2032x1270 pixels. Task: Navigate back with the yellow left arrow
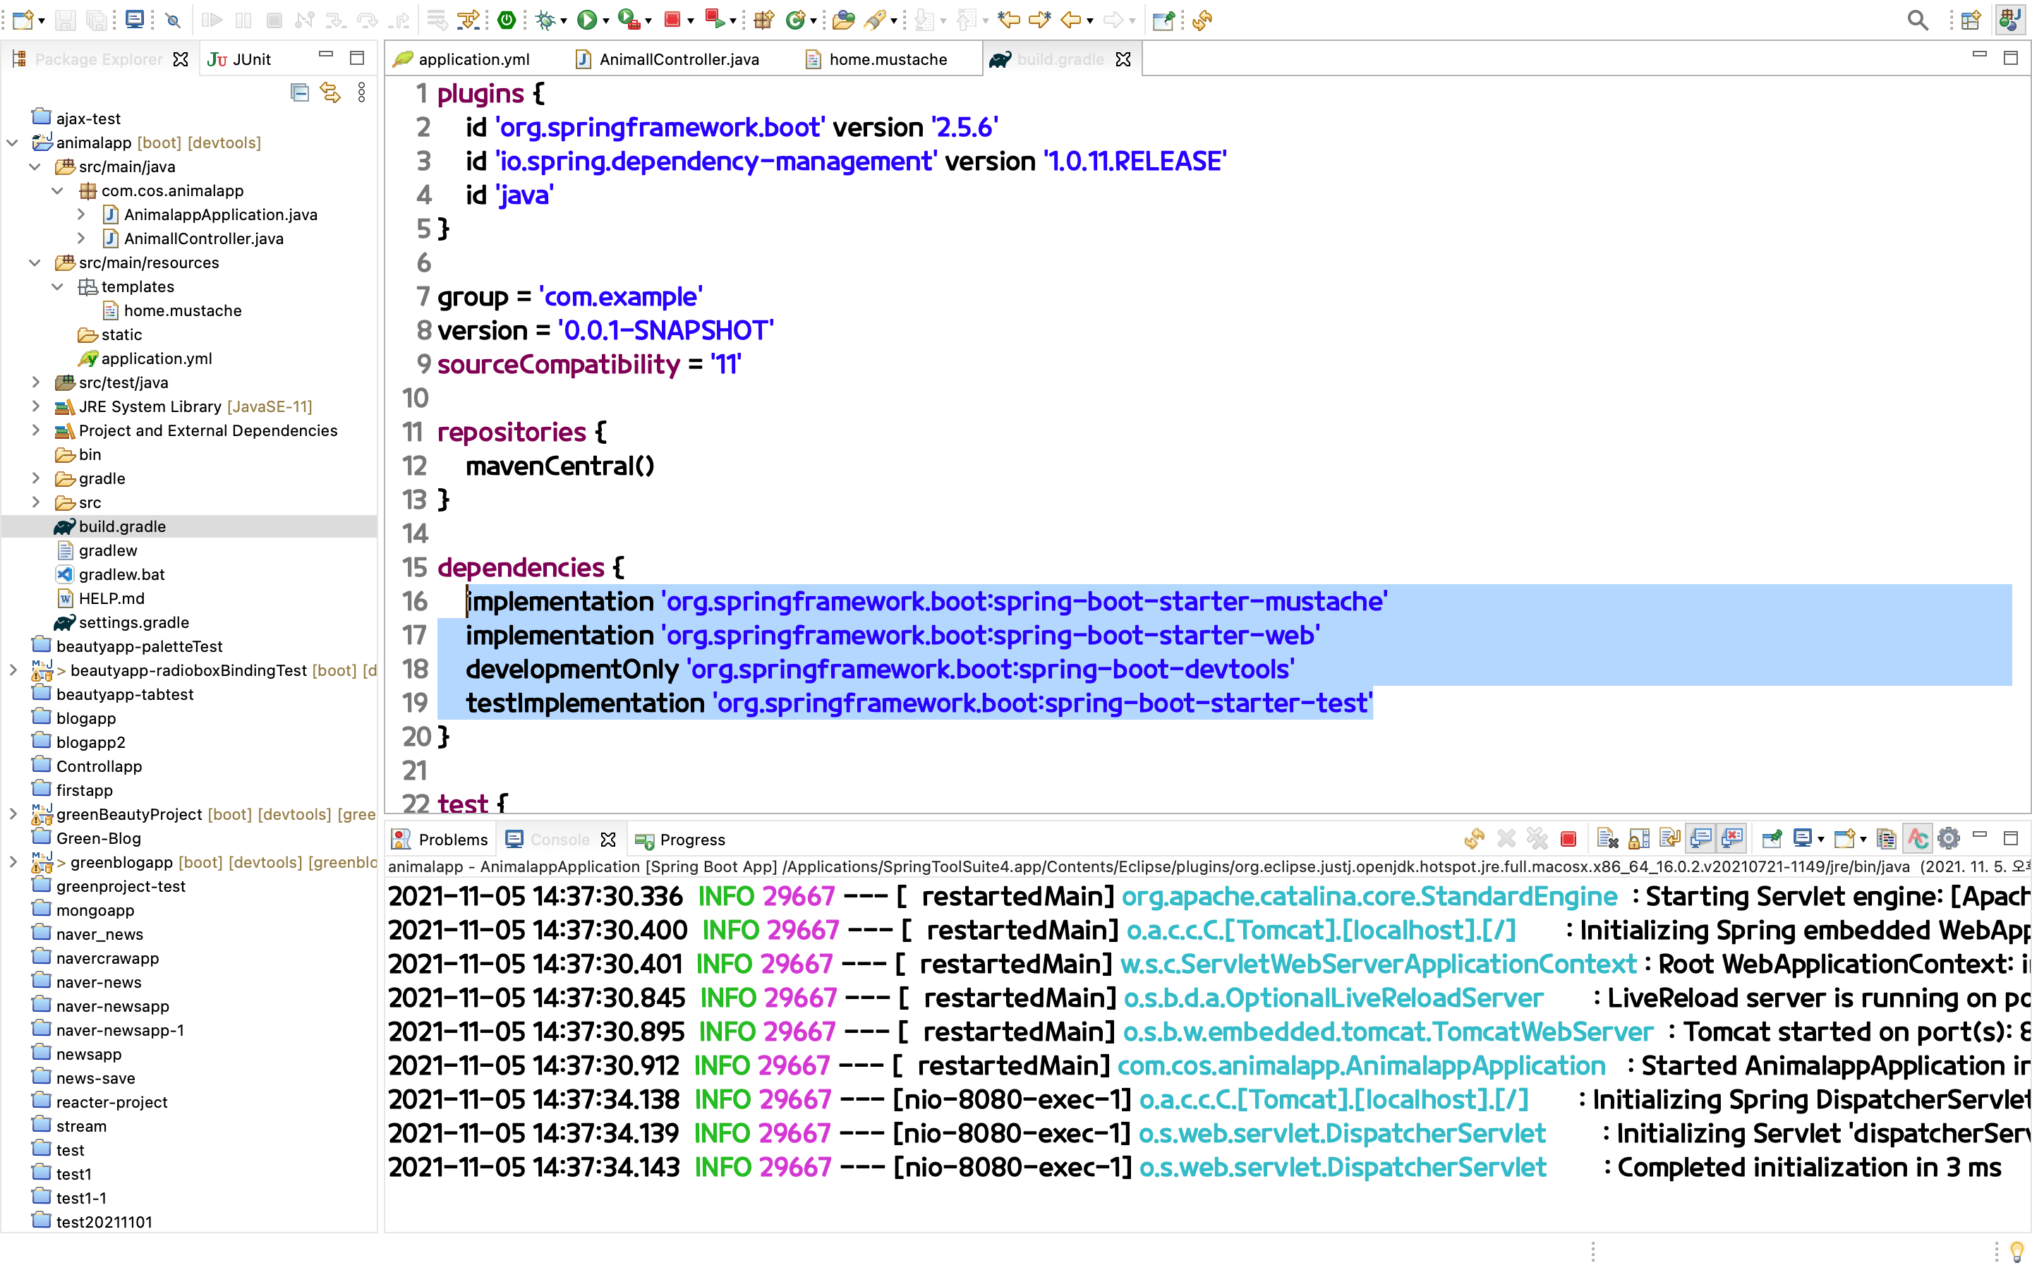[1070, 19]
